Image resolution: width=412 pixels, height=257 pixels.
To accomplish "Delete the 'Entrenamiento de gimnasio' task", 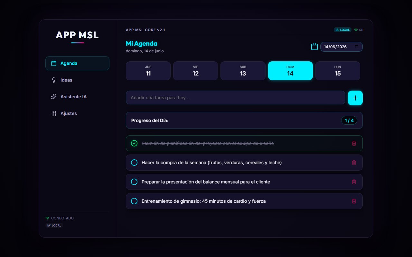I will pos(354,201).
